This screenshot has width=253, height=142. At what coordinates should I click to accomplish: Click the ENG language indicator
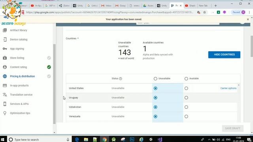point(228,140)
